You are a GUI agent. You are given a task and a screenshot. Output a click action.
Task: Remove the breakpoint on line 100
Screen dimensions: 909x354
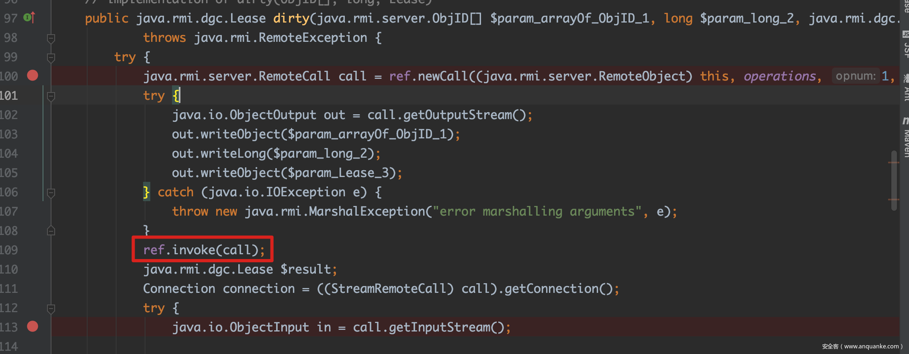tap(33, 76)
